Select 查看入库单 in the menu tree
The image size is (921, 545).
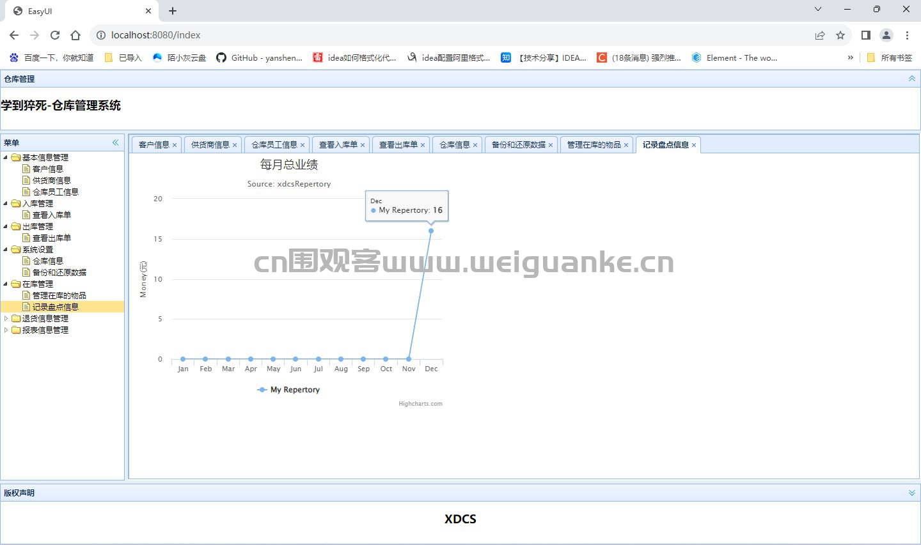52,215
